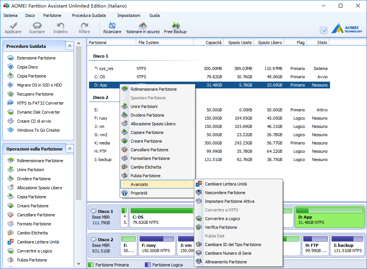Collapse the Operazioni sulla Partizione panel

pos(70,149)
